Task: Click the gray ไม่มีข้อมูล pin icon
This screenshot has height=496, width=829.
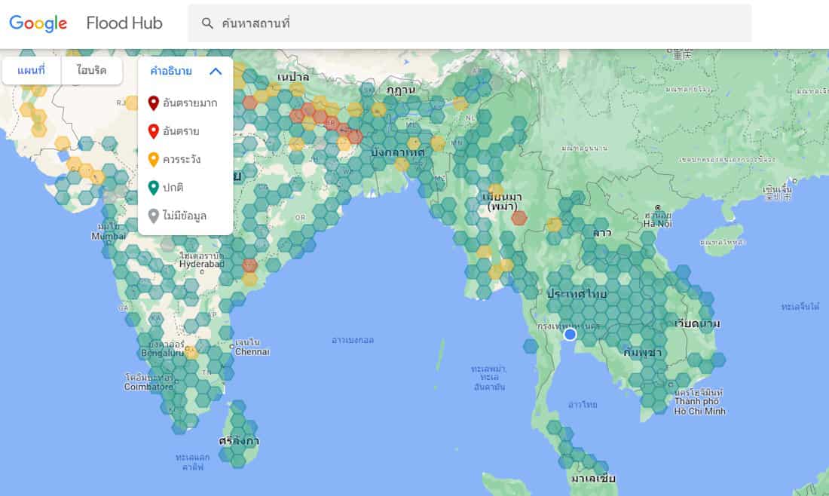Action: click(x=154, y=216)
